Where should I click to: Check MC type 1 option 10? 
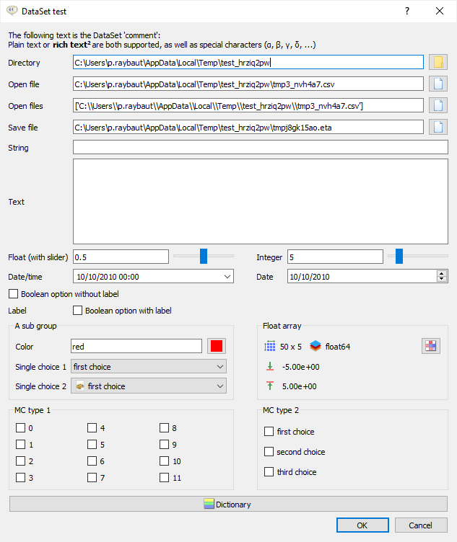coord(164,461)
